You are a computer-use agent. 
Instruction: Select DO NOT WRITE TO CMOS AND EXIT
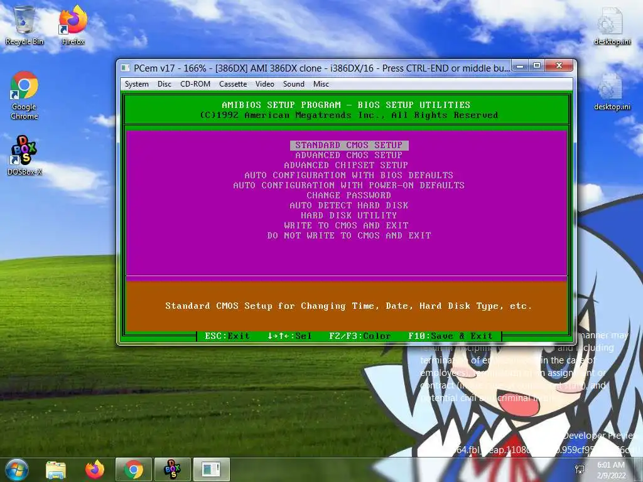coord(349,236)
